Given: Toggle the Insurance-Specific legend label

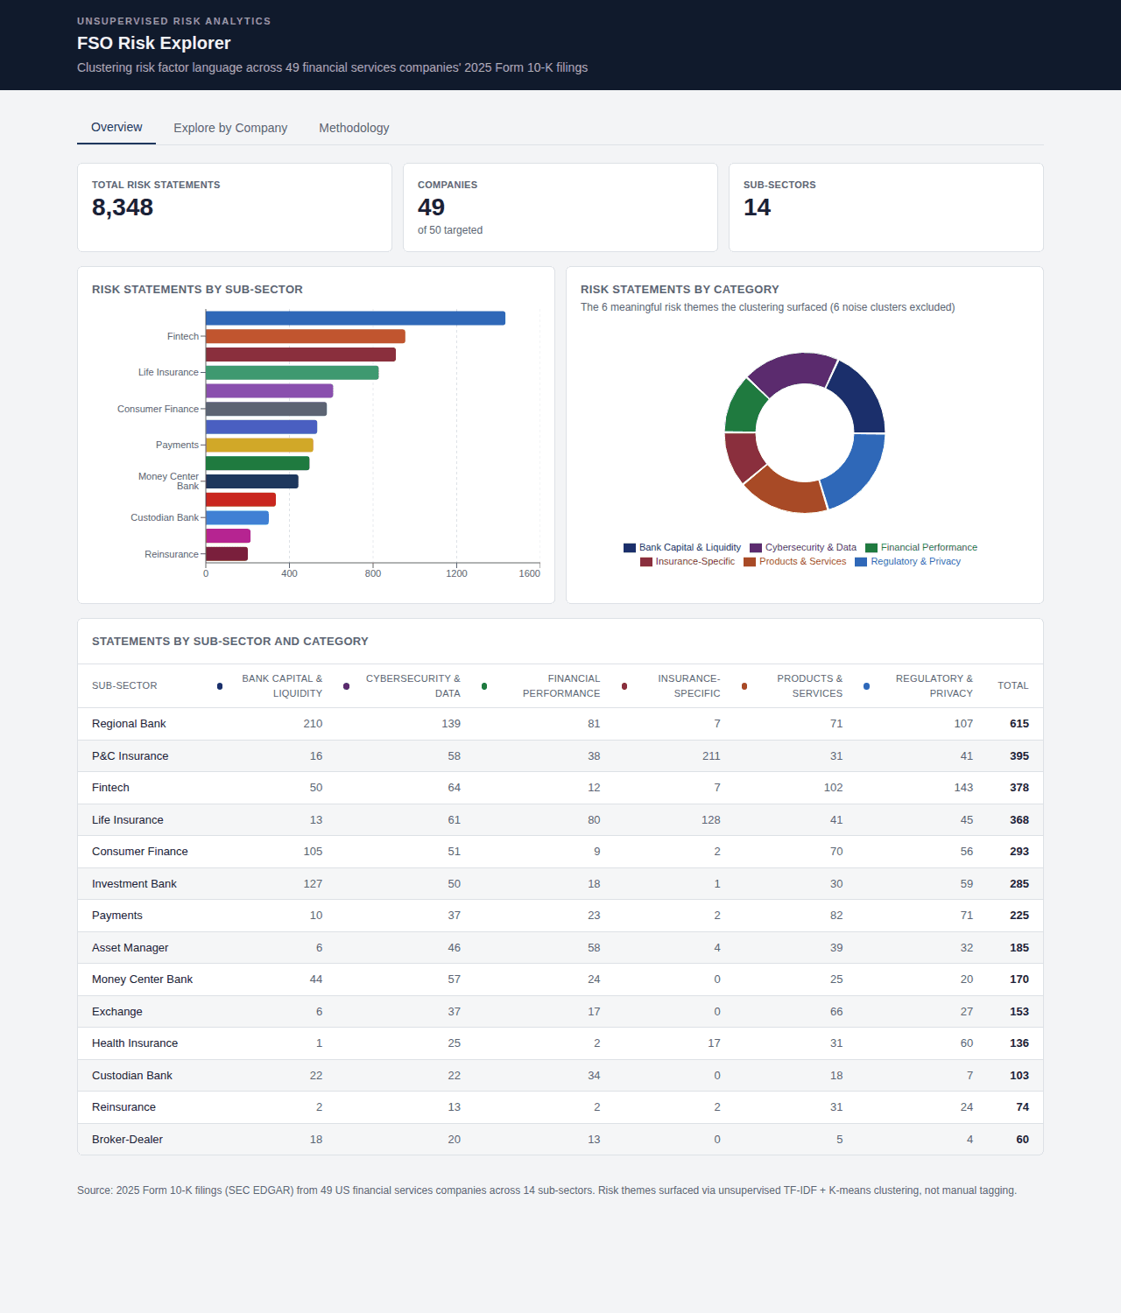Looking at the screenshot, I should point(695,561).
